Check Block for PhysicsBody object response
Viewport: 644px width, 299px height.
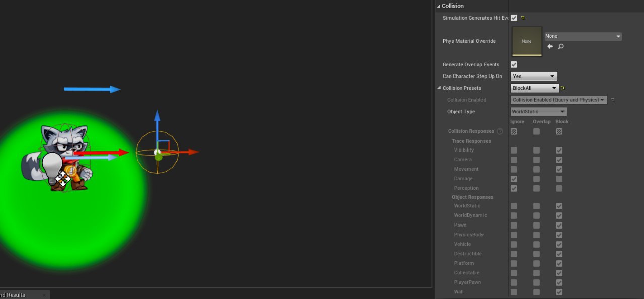(559, 235)
